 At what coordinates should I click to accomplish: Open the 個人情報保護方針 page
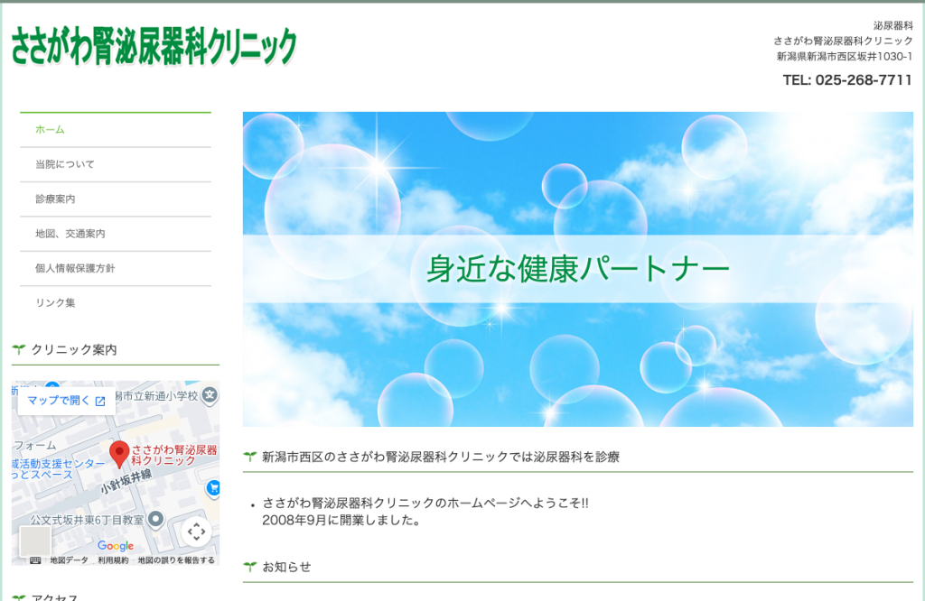tap(116, 269)
